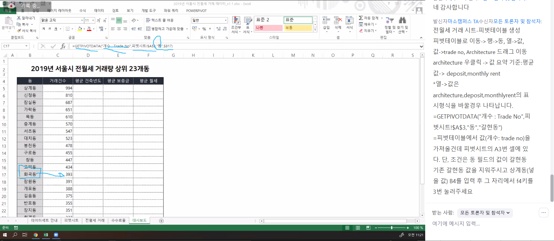Toggle middle vertical alignment button
Viewport: 554px width, 241px height.
(119, 20)
